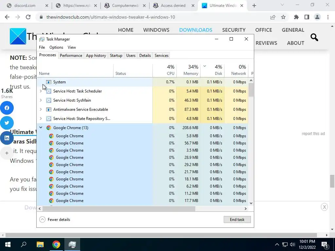
Task: Share page via Facebook icon
Action: (7, 108)
